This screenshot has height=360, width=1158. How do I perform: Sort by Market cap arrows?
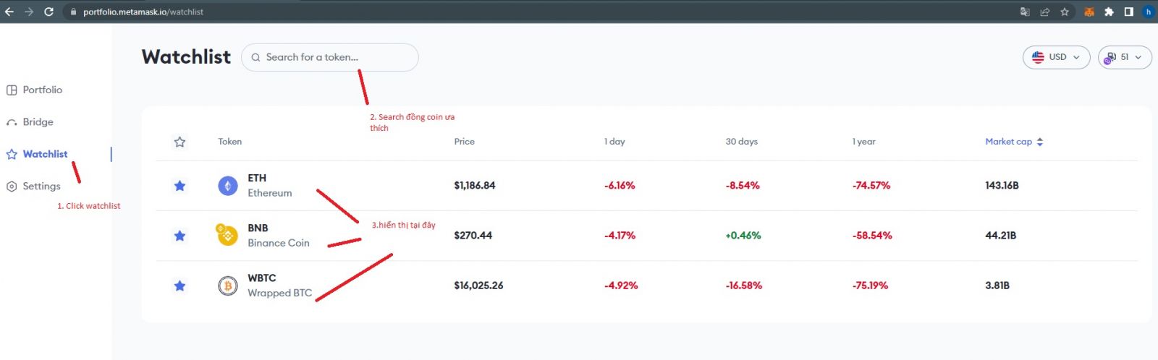tap(1040, 142)
